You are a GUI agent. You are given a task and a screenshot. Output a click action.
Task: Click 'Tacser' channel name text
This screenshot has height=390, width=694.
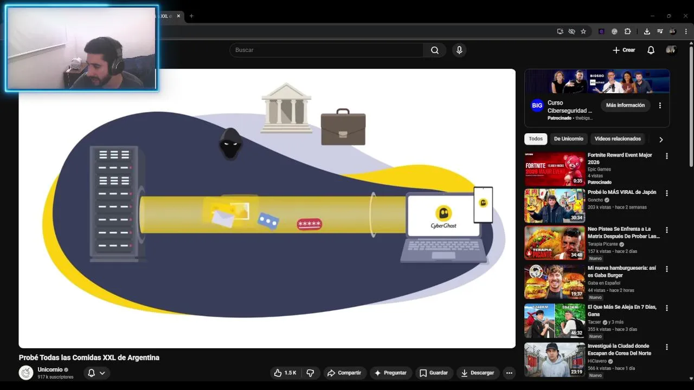595,322
